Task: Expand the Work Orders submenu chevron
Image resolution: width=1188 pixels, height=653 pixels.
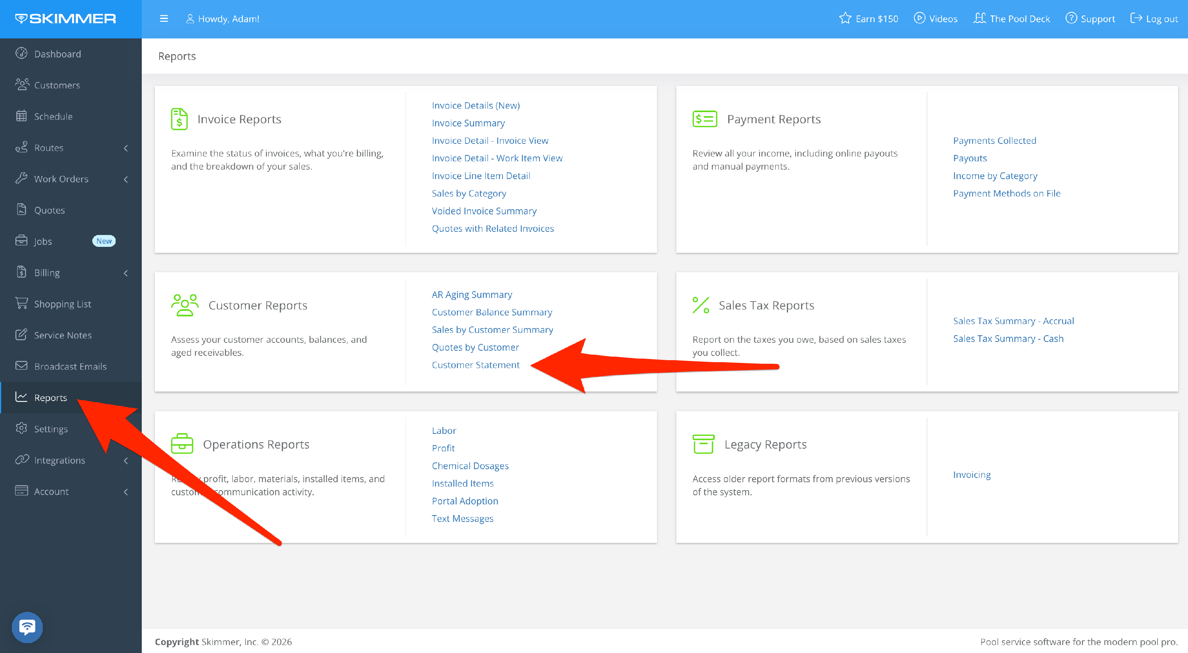Action: (126, 179)
